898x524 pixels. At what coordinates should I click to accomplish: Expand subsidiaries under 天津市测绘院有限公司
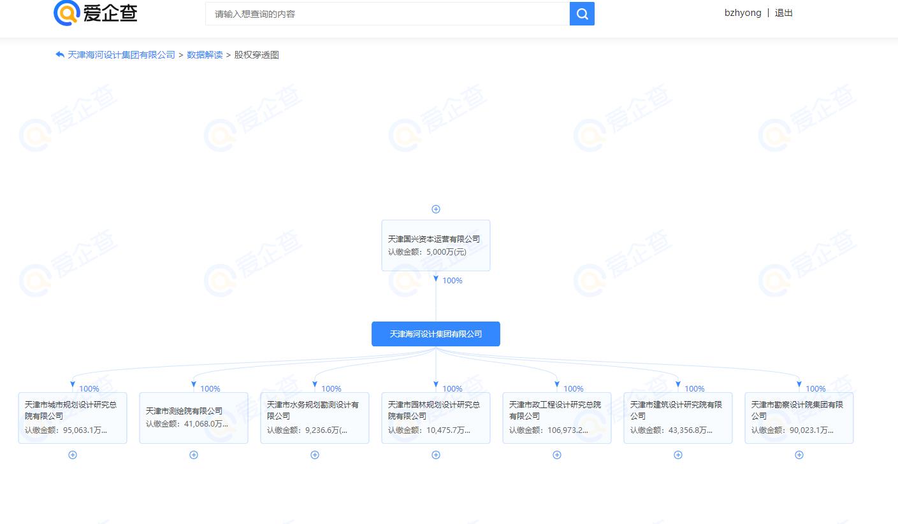(x=194, y=455)
